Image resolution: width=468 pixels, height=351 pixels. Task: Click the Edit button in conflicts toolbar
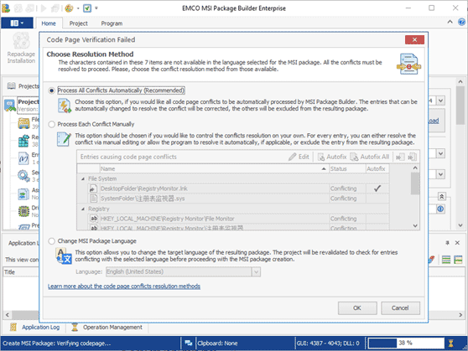pyautogui.click(x=299, y=157)
